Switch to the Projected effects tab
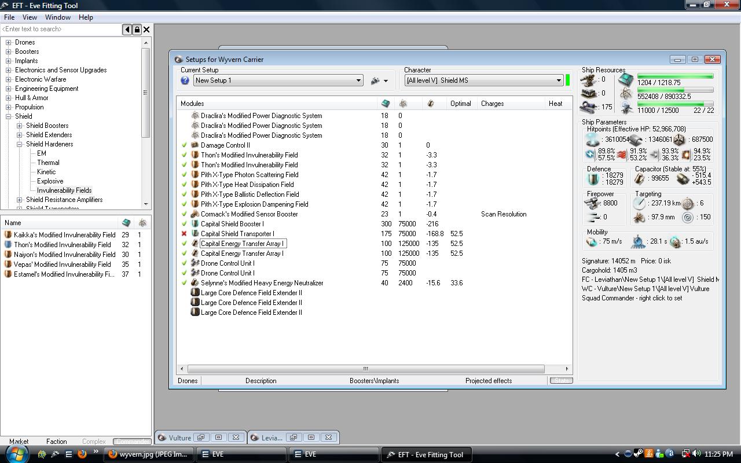This screenshot has width=741, height=463. click(x=488, y=381)
